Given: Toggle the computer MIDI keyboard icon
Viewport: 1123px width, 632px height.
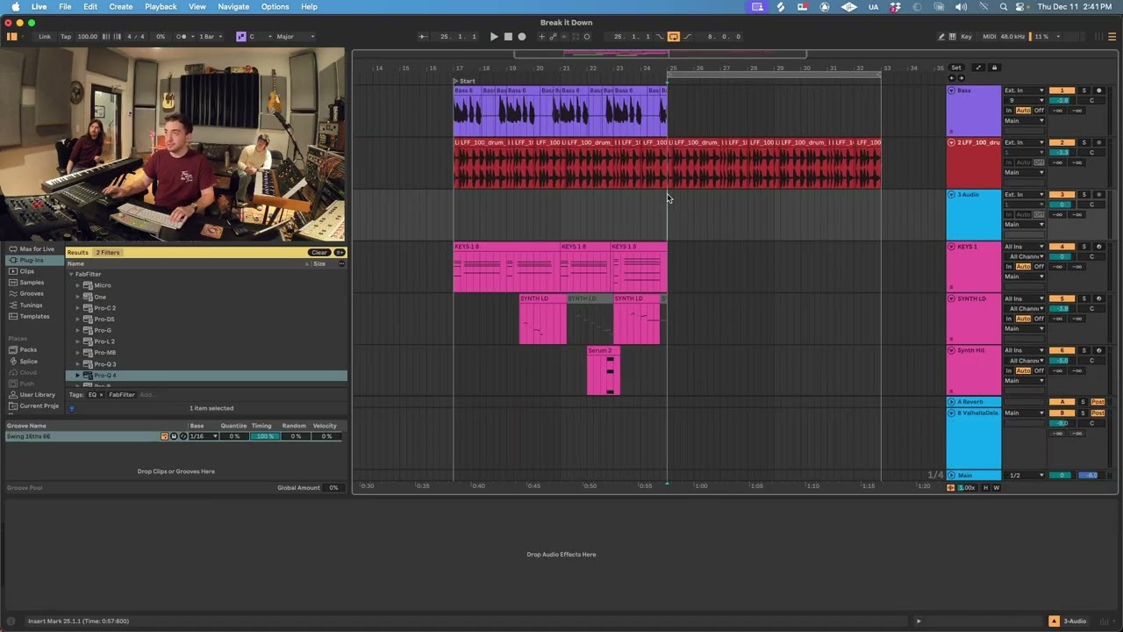Looking at the screenshot, I should tap(953, 37).
